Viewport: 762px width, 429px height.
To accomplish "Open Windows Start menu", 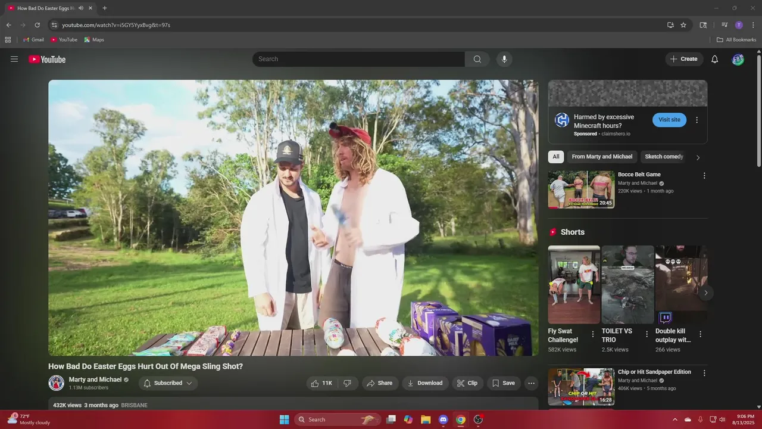I will [x=284, y=419].
